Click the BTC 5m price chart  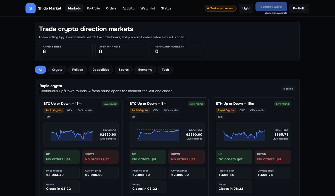click(x=158, y=135)
